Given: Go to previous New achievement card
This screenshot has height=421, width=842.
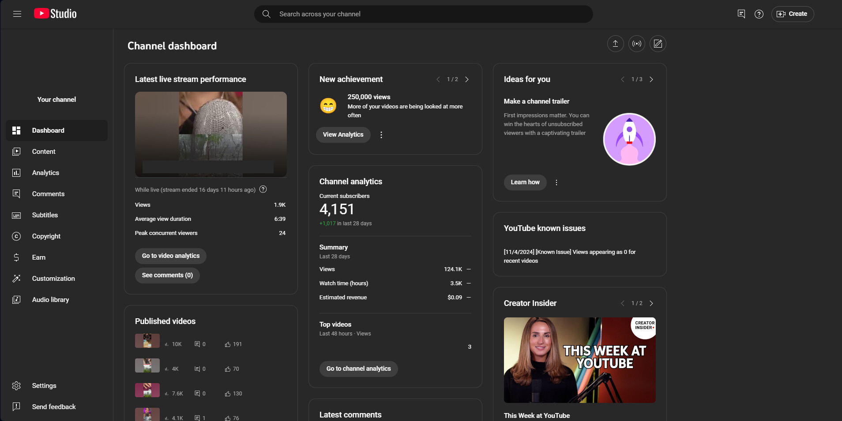Looking at the screenshot, I should click(x=438, y=79).
